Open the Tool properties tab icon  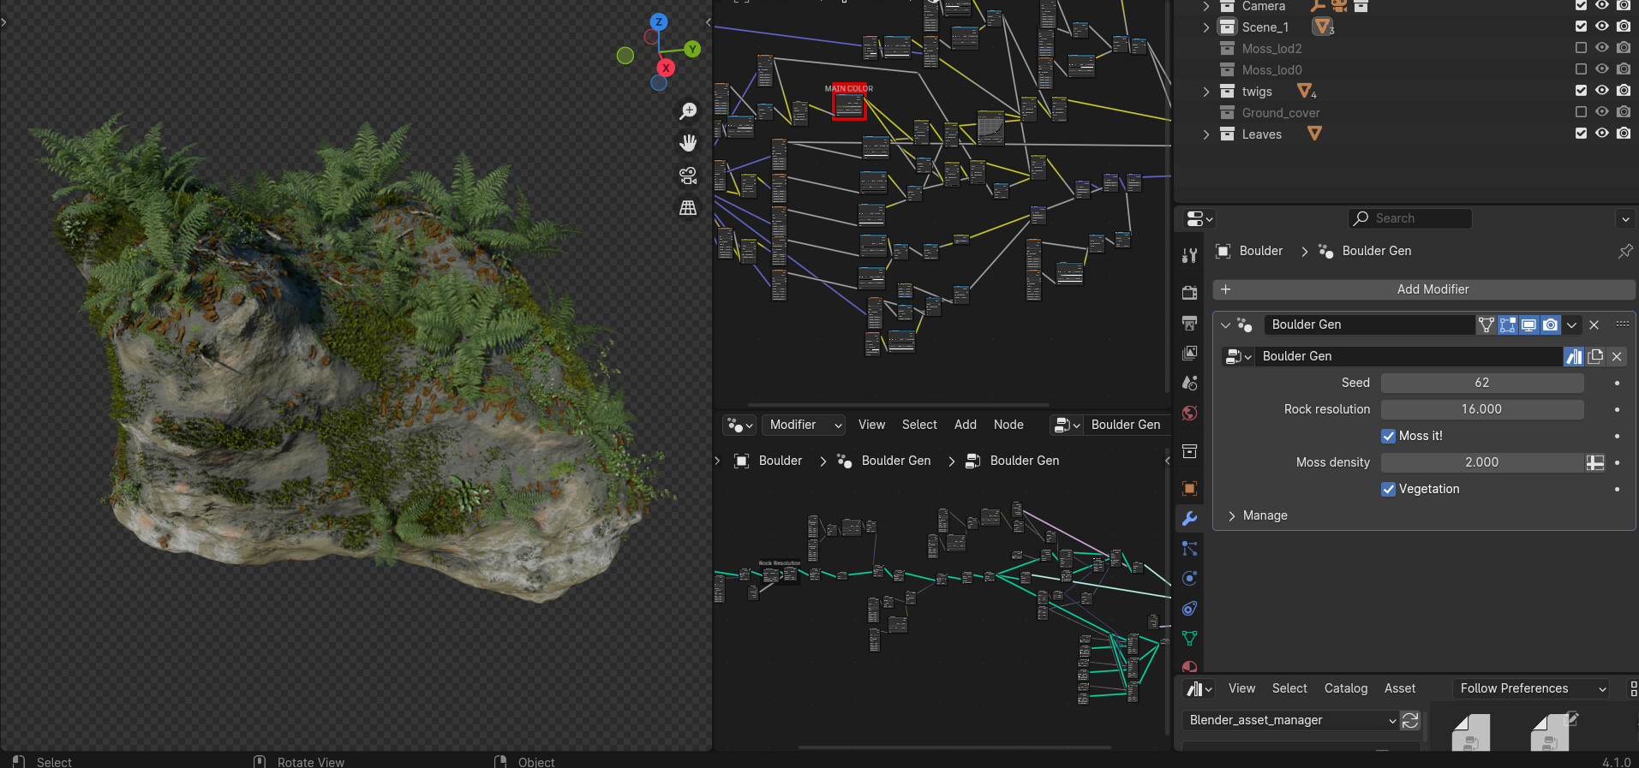coord(1189,255)
